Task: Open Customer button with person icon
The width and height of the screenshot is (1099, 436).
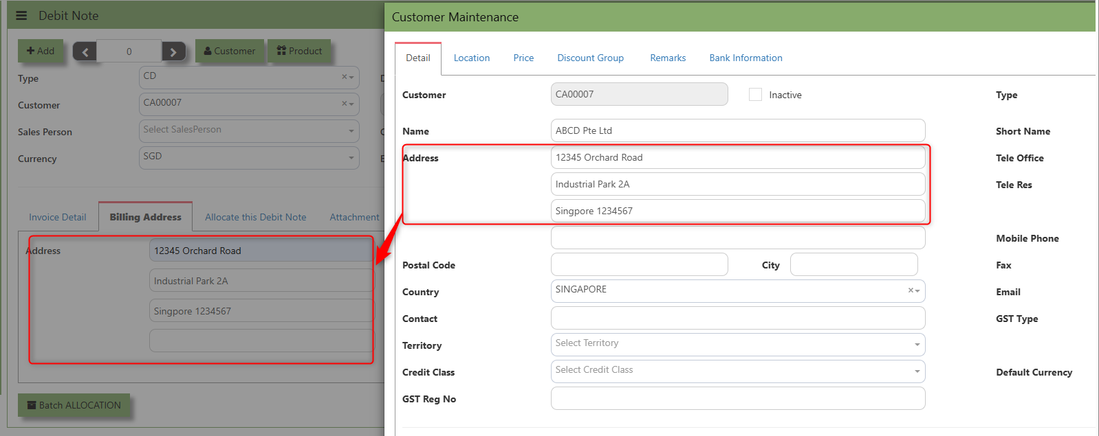Action: (230, 51)
